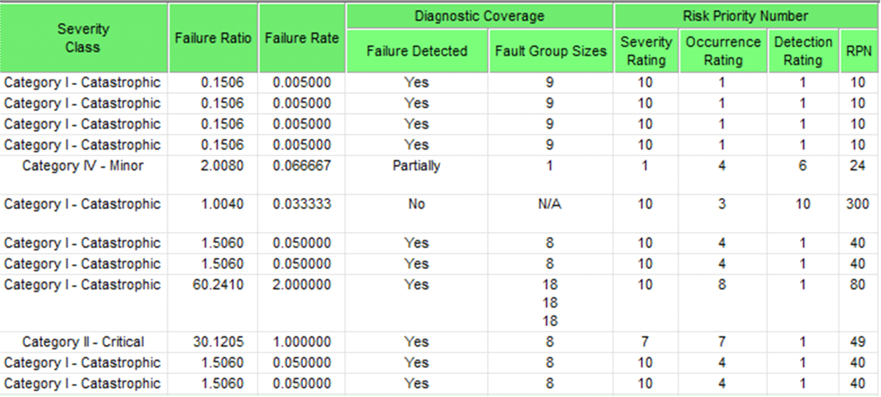Image resolution: width=881 pixels, height=397 pixels.
Task: Select the Detection Rating column header
Action: coord(803,51)
